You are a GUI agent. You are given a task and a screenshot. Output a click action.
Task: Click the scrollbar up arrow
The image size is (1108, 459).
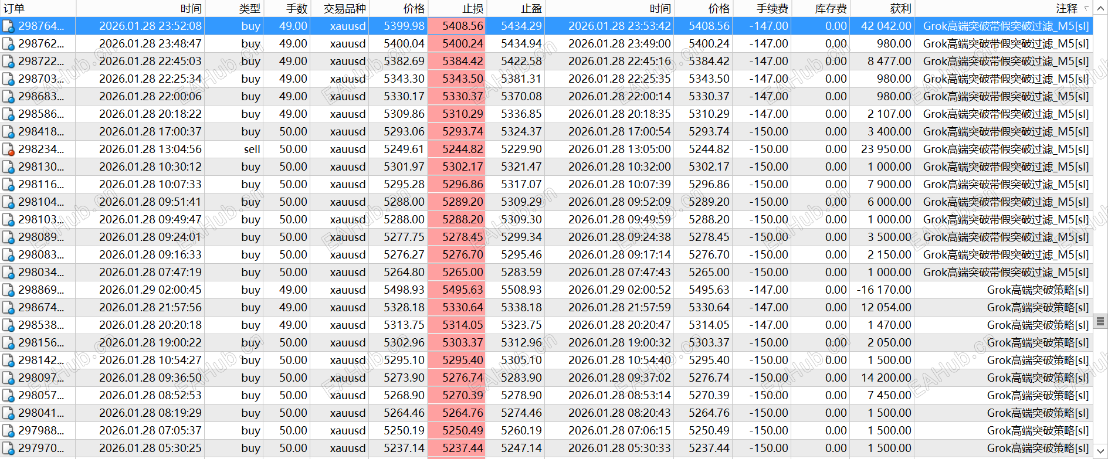(x=1100, y=8)
